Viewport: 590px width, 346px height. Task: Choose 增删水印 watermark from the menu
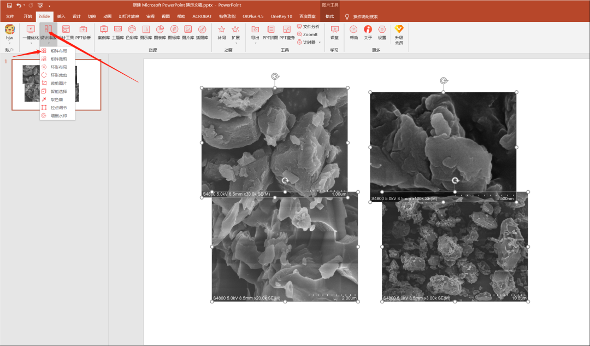click(57, 116)
